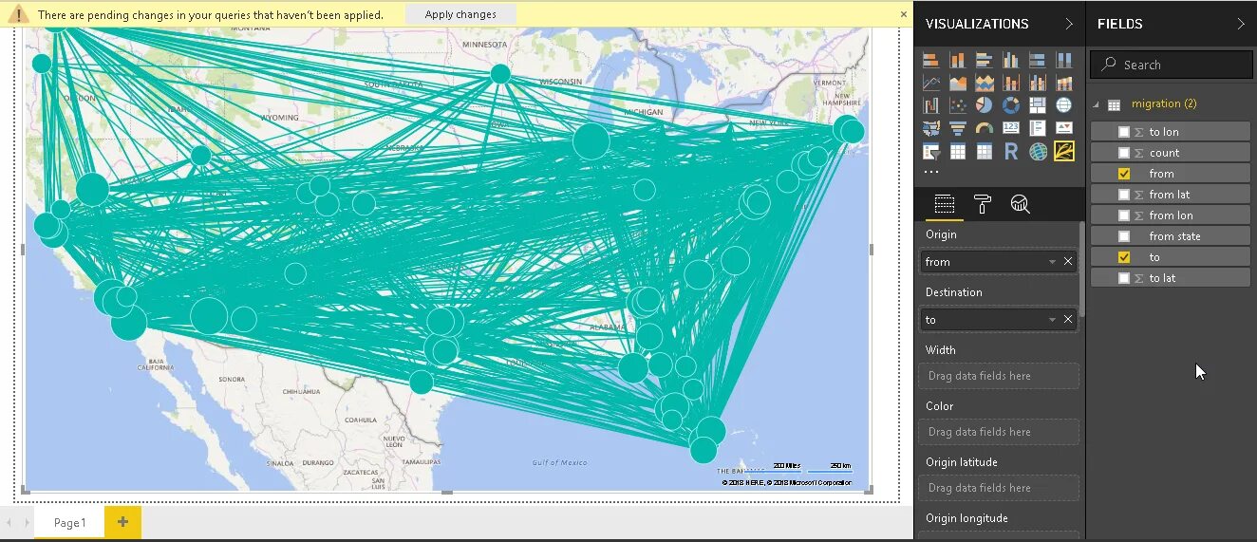Screen dimensions: 1257x542
Task: Select the Clustered bar chart visual
Action: point(984,60)
